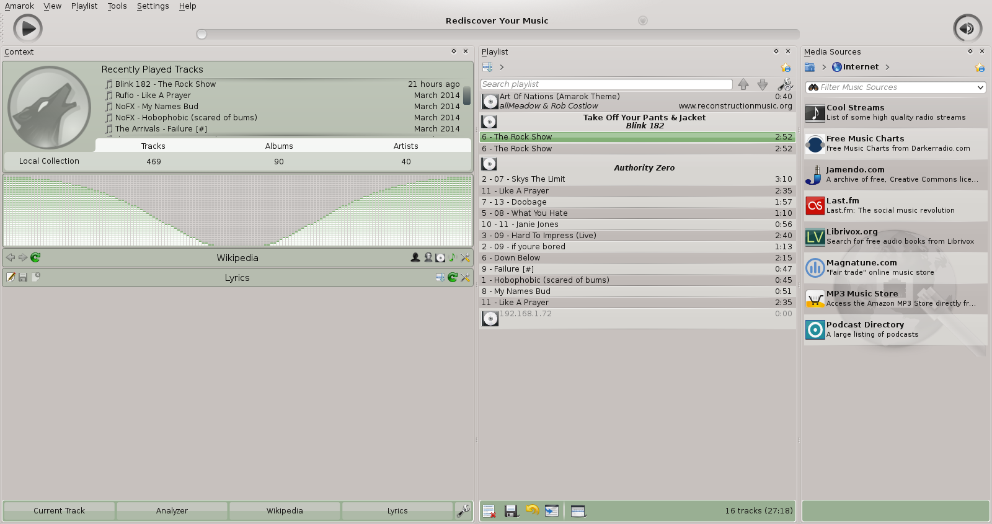This screenshot has width=992, height=524.
Task: Select the Internet breadcrumb
Action: click(x=856, y=67)
